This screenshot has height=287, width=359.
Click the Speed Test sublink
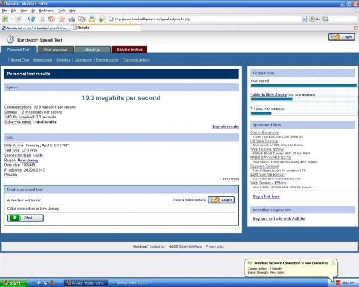(20, 60)
